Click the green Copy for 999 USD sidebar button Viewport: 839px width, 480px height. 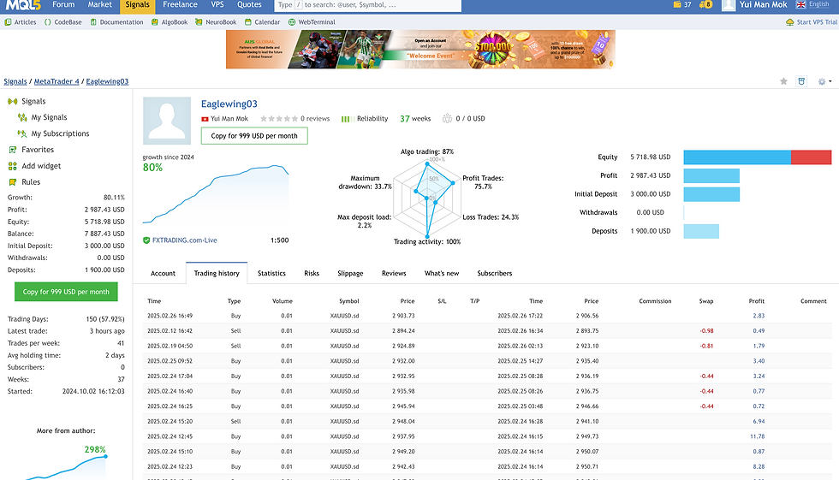66,292
